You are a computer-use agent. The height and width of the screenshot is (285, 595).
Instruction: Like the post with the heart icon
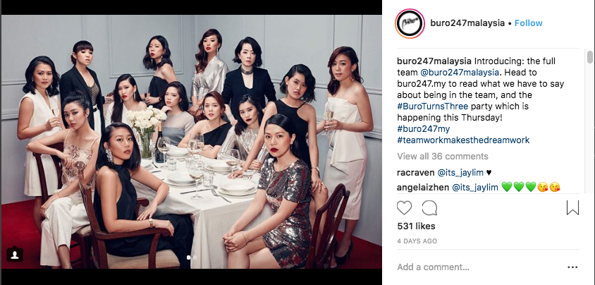[x=404, y=208]
